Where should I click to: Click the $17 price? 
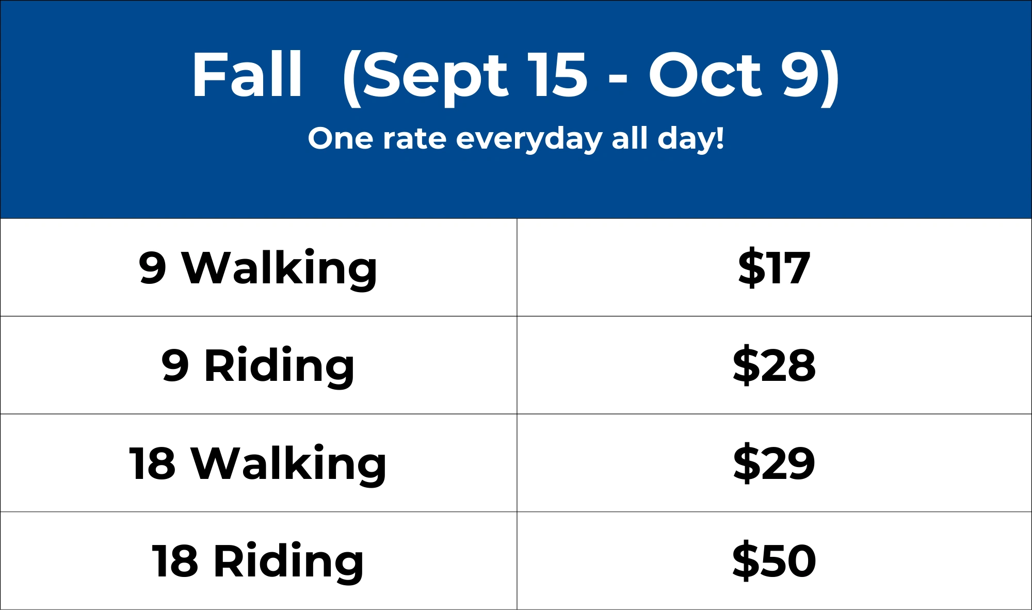(x=774, y=267)
